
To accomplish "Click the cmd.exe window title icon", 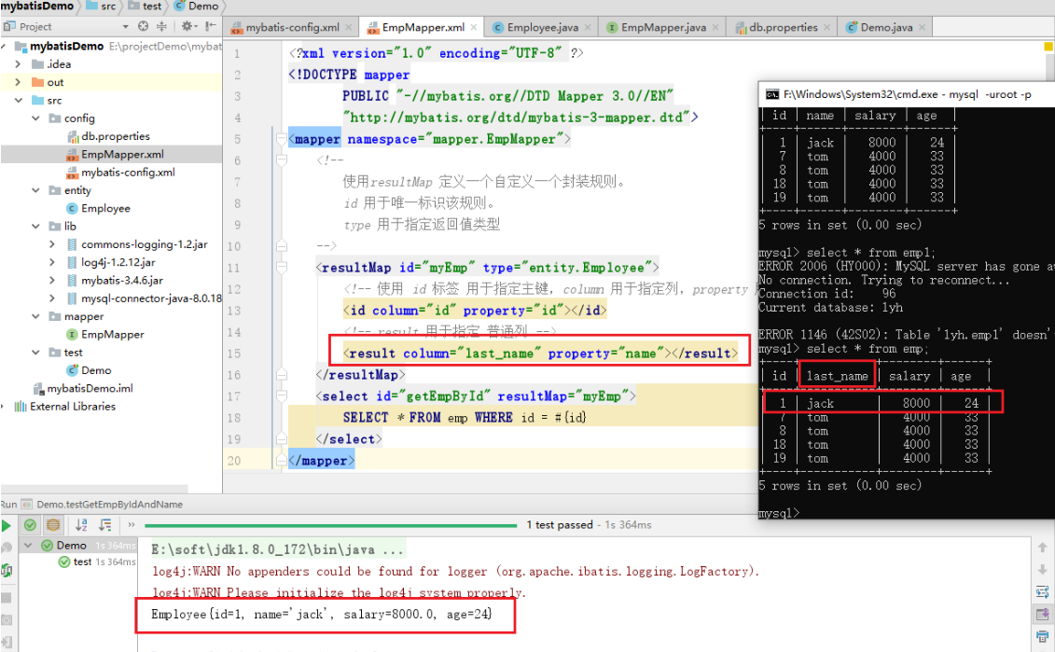I will click(x=771, y=94).
